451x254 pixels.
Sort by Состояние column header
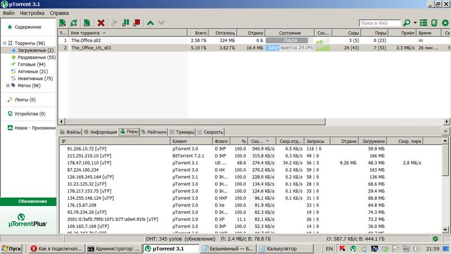290,33
